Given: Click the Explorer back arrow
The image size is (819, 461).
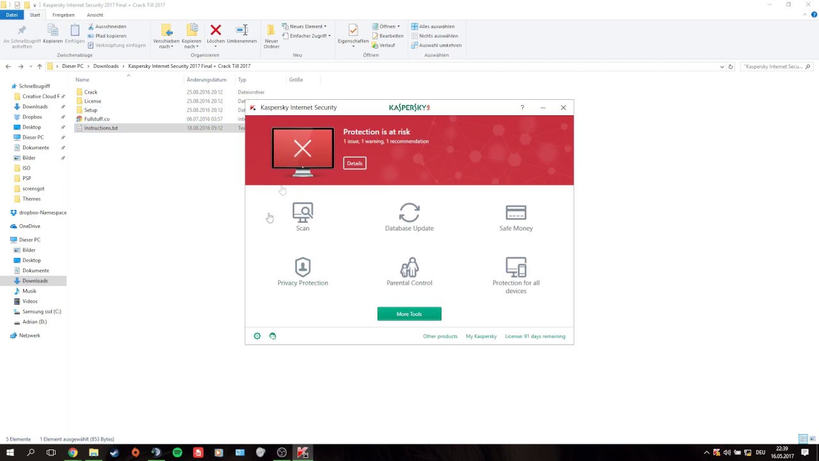Looking at the screenshot, I should click(8, 67).
